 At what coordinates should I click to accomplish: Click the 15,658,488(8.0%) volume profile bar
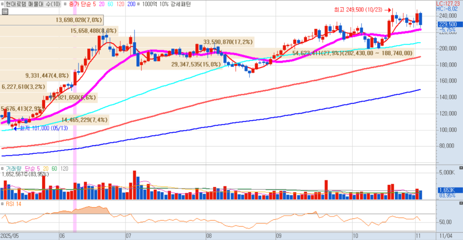pos(59,31)
